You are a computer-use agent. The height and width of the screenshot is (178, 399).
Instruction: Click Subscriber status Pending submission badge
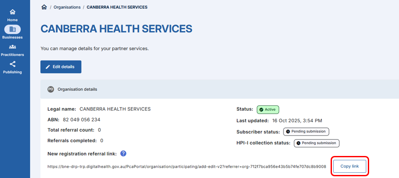[x=306, y=131]
